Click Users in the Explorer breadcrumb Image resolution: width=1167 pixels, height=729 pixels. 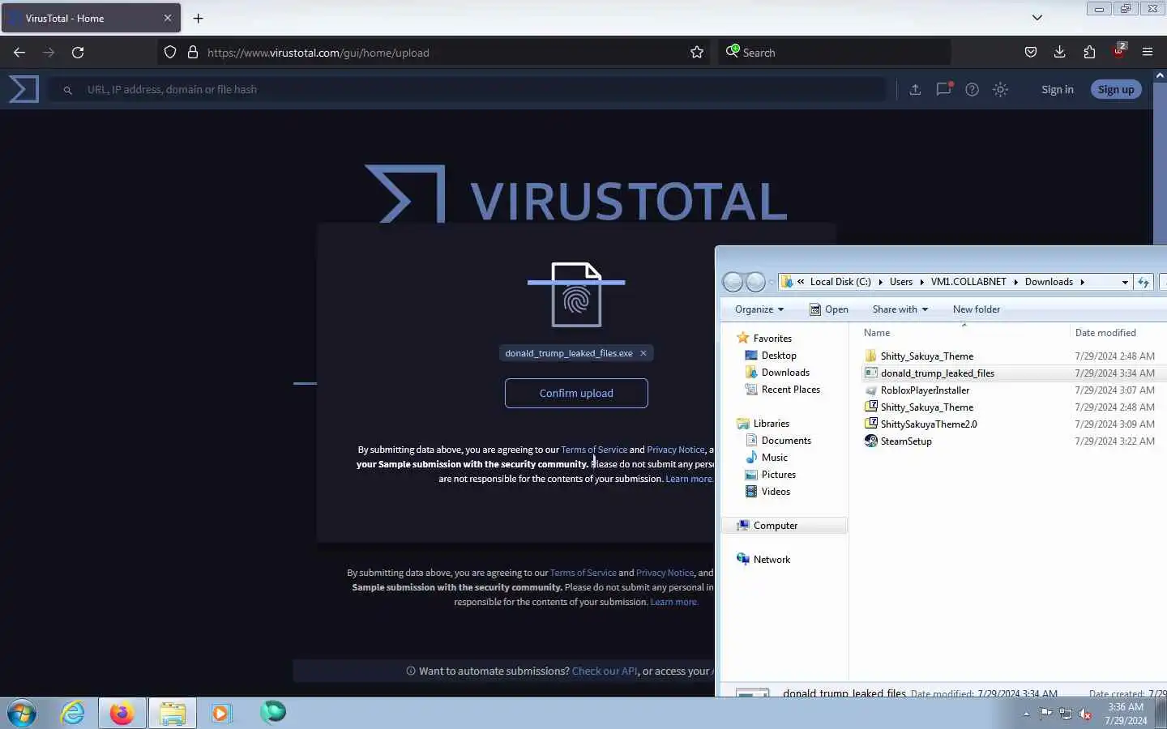(x=901, y=282)
